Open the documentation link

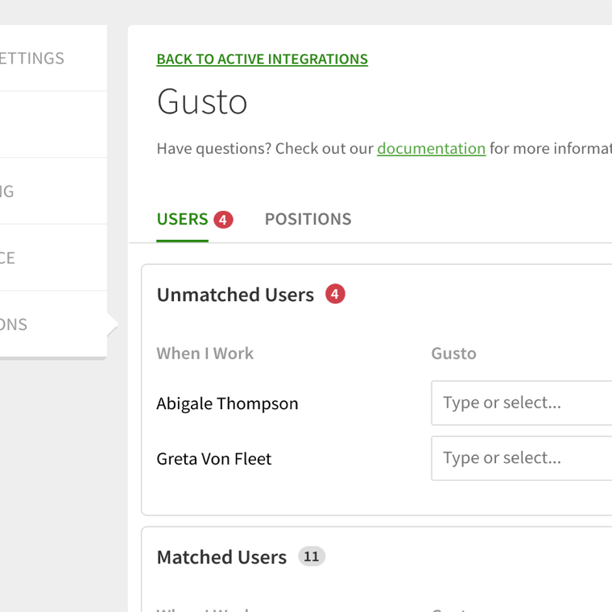click(431, 149)
